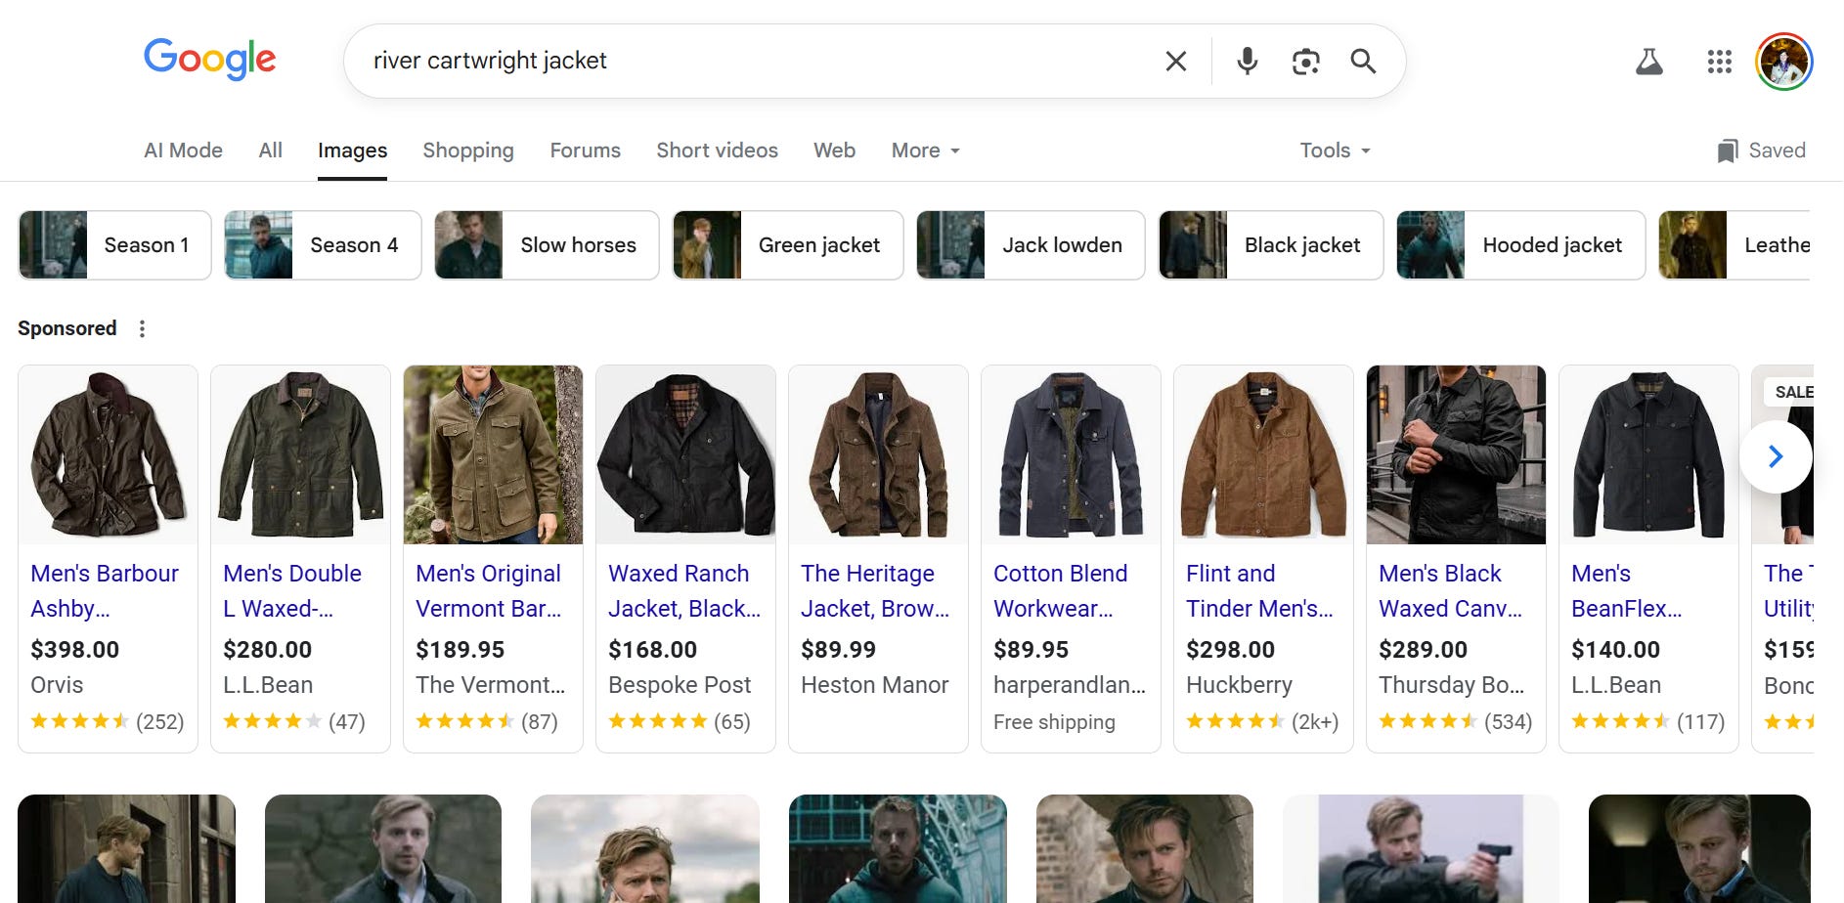Click in the search input field
The height and width of the screenshot is (903, 1844).
(x=753, y=61)
